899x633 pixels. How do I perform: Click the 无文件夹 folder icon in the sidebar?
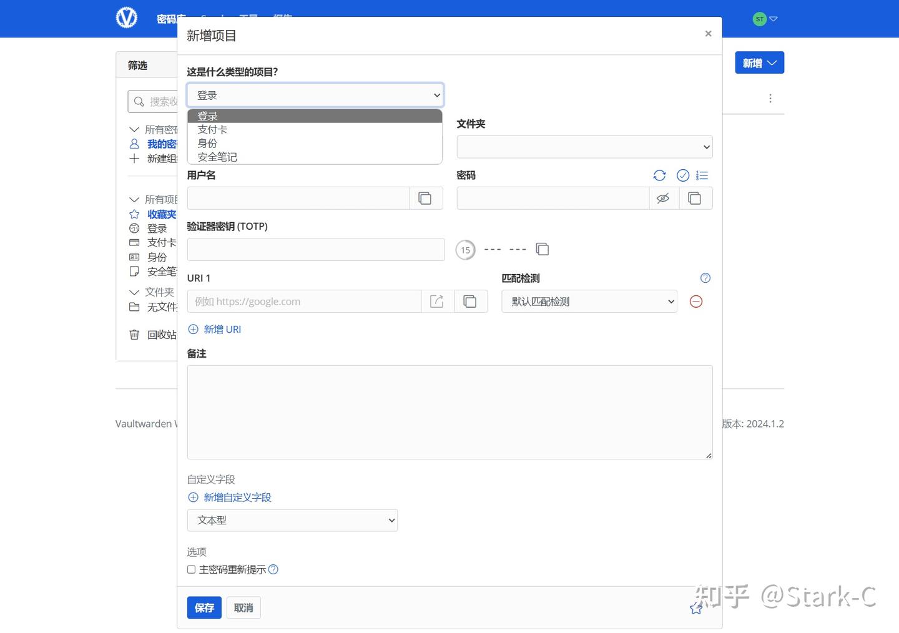point(134,307)
